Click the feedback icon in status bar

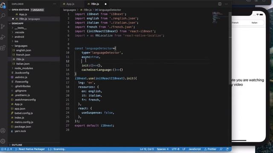coord(221,149)
